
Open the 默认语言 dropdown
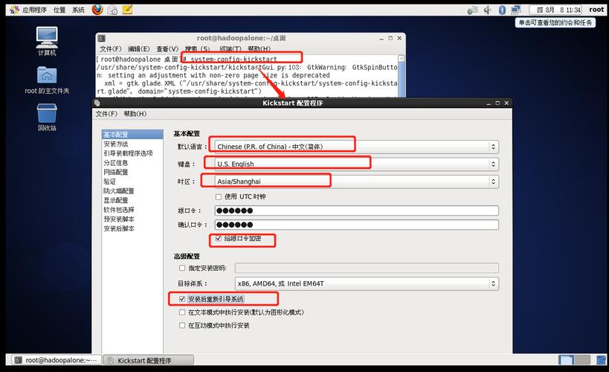click(x=356, y=147)
